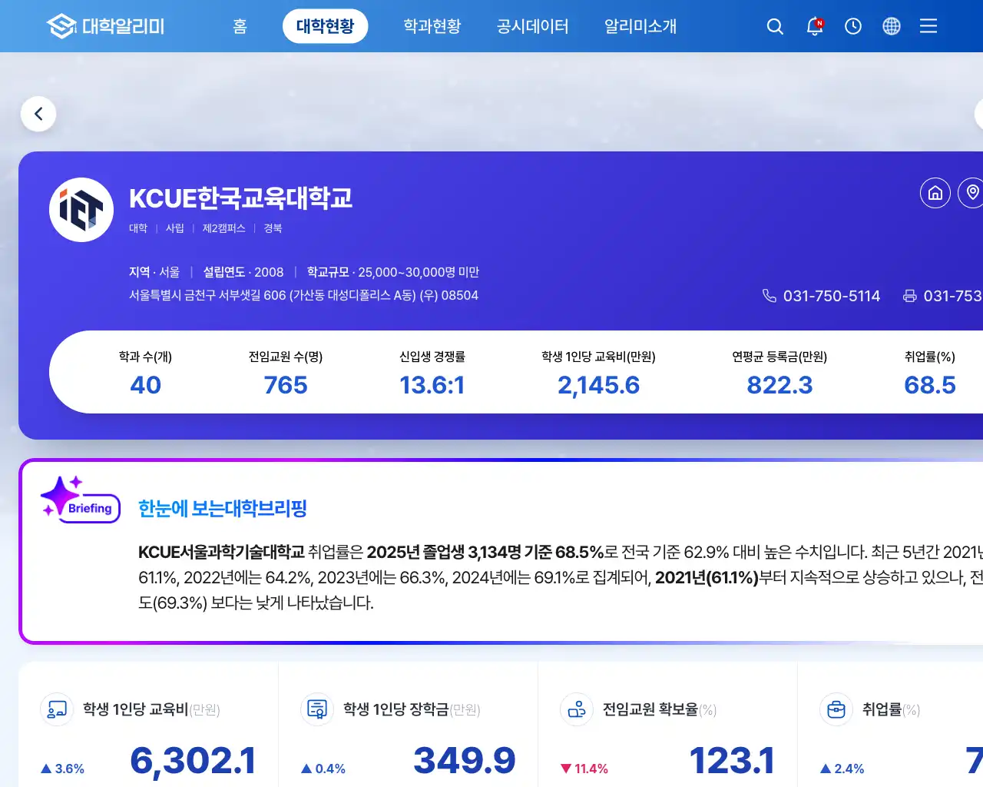The width and height of the screenshot is (983, 787).
Task: Click the Briefing sparkle badge
Action: (x=81, y=499)
